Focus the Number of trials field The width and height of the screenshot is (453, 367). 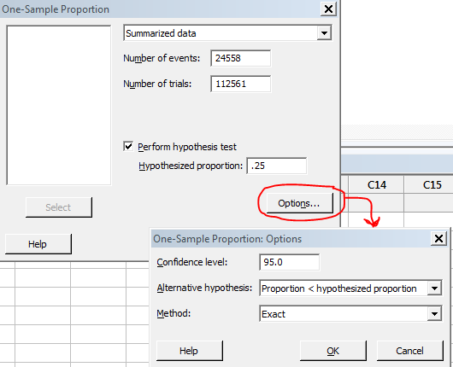tap(241, 84)
